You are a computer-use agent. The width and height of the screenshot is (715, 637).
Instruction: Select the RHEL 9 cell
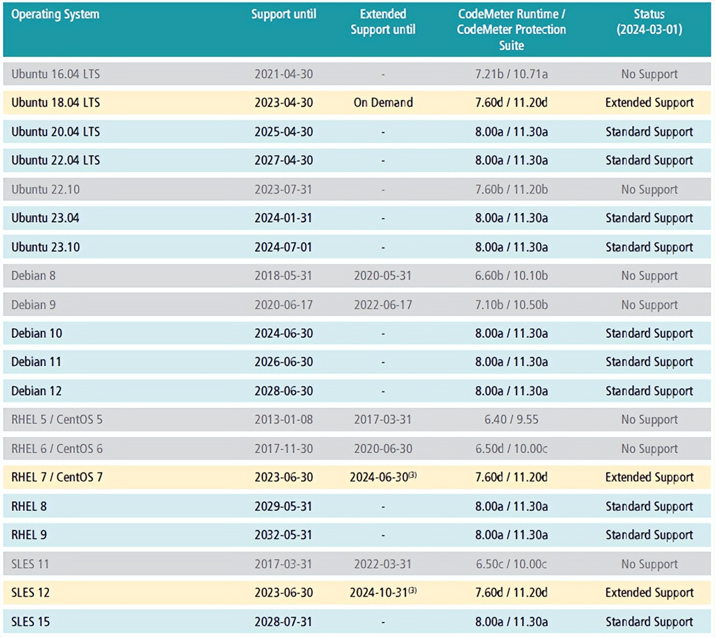point(29,535)
